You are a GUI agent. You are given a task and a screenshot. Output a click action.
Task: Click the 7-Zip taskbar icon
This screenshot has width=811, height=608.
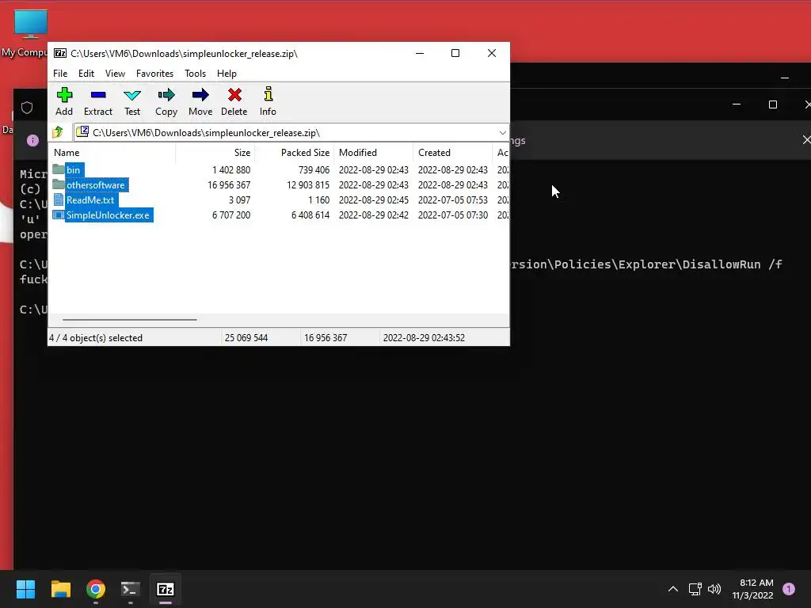tap(166, 589)
